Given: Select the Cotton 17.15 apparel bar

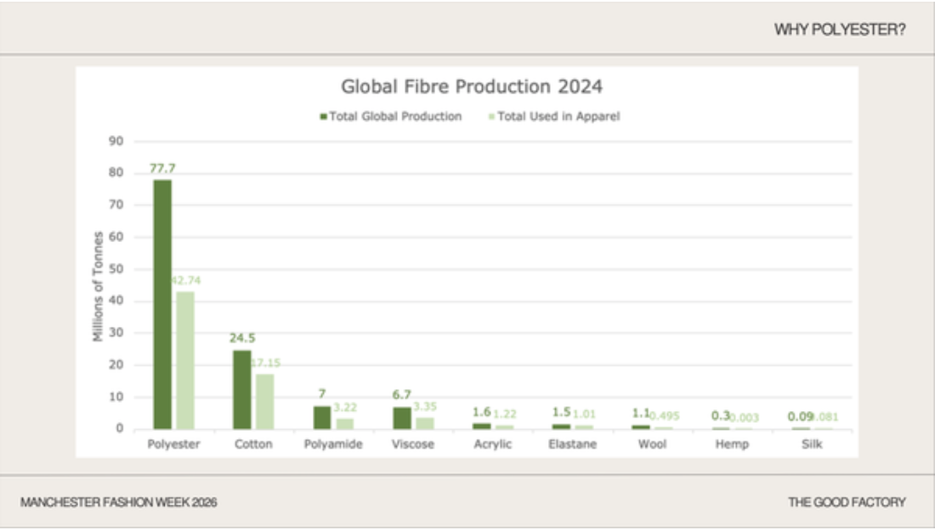Looking at the screenshot, I should [x=264, y=401].
